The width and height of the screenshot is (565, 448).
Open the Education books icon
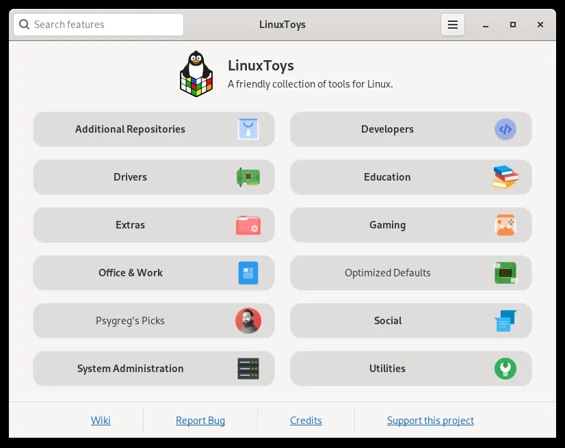(505, 176)
